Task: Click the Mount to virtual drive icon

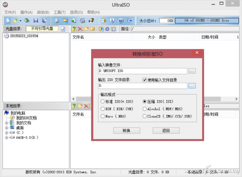Action: 83,21
